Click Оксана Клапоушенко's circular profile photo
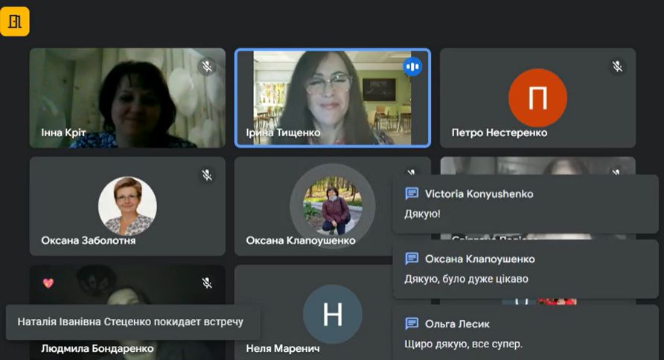 tap(332, 206)
